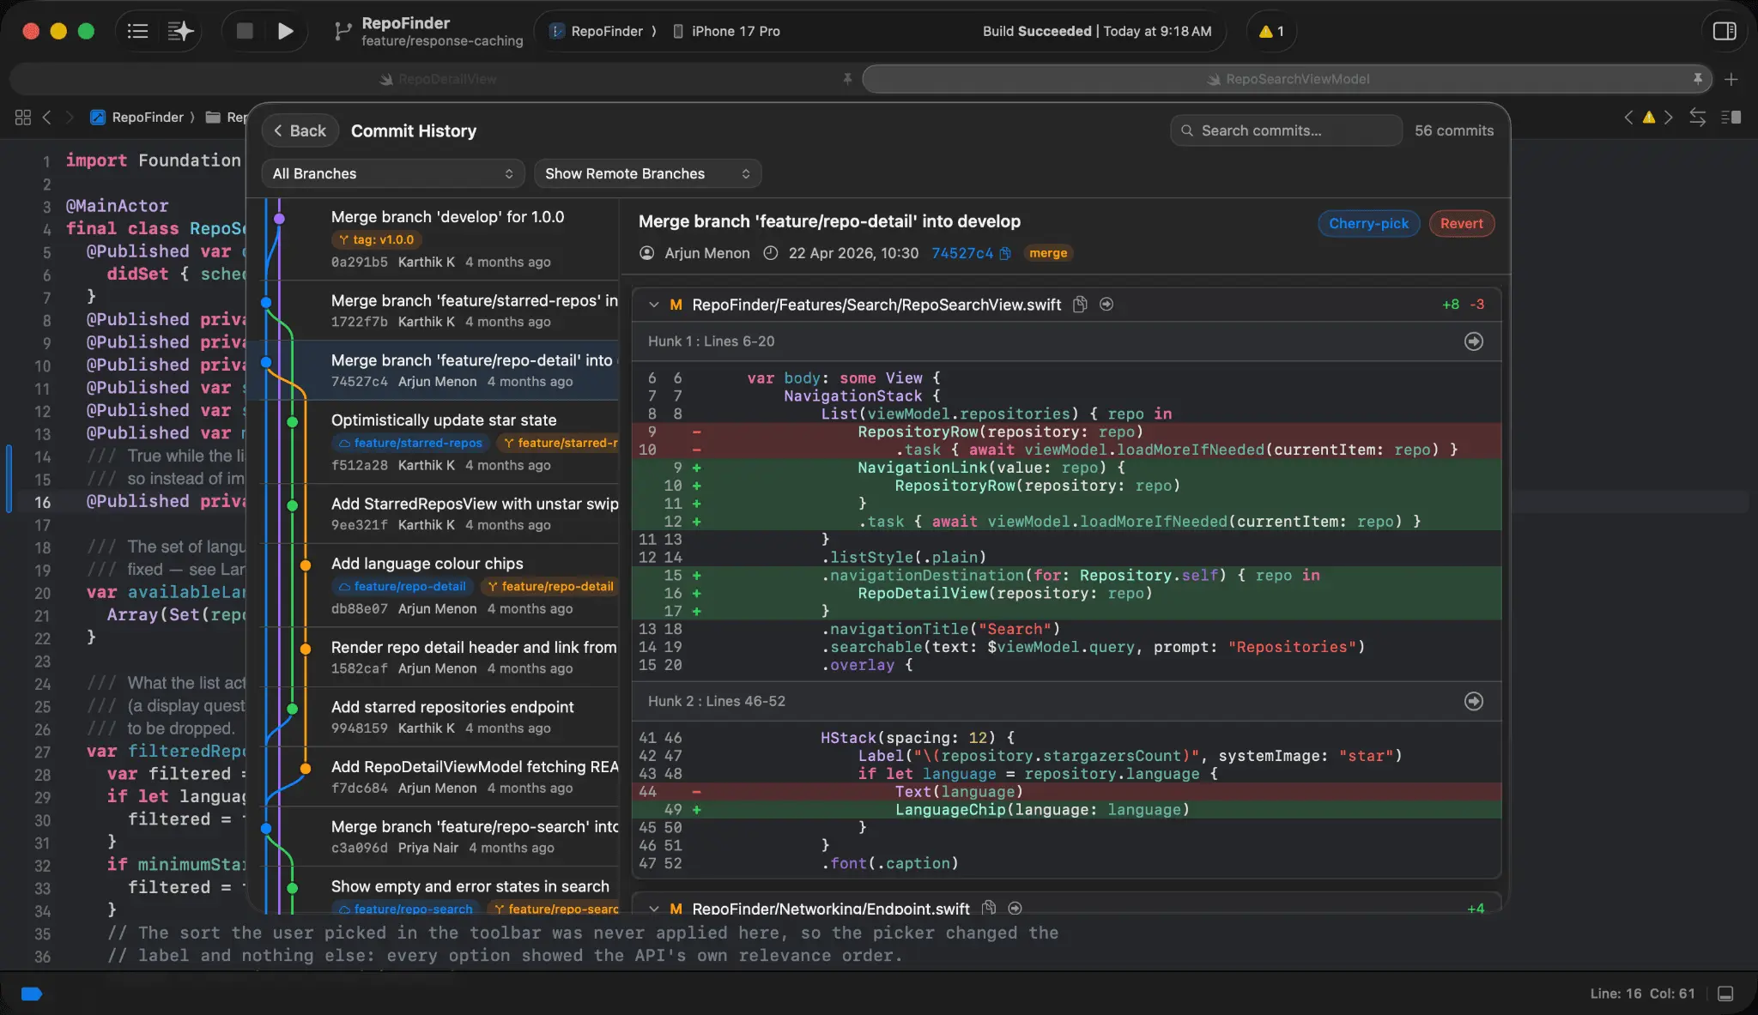Select commit Render repo detail header
1758x1015 pixels.
[433, 656]
